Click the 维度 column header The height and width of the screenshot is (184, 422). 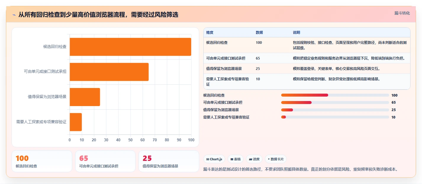210,33
